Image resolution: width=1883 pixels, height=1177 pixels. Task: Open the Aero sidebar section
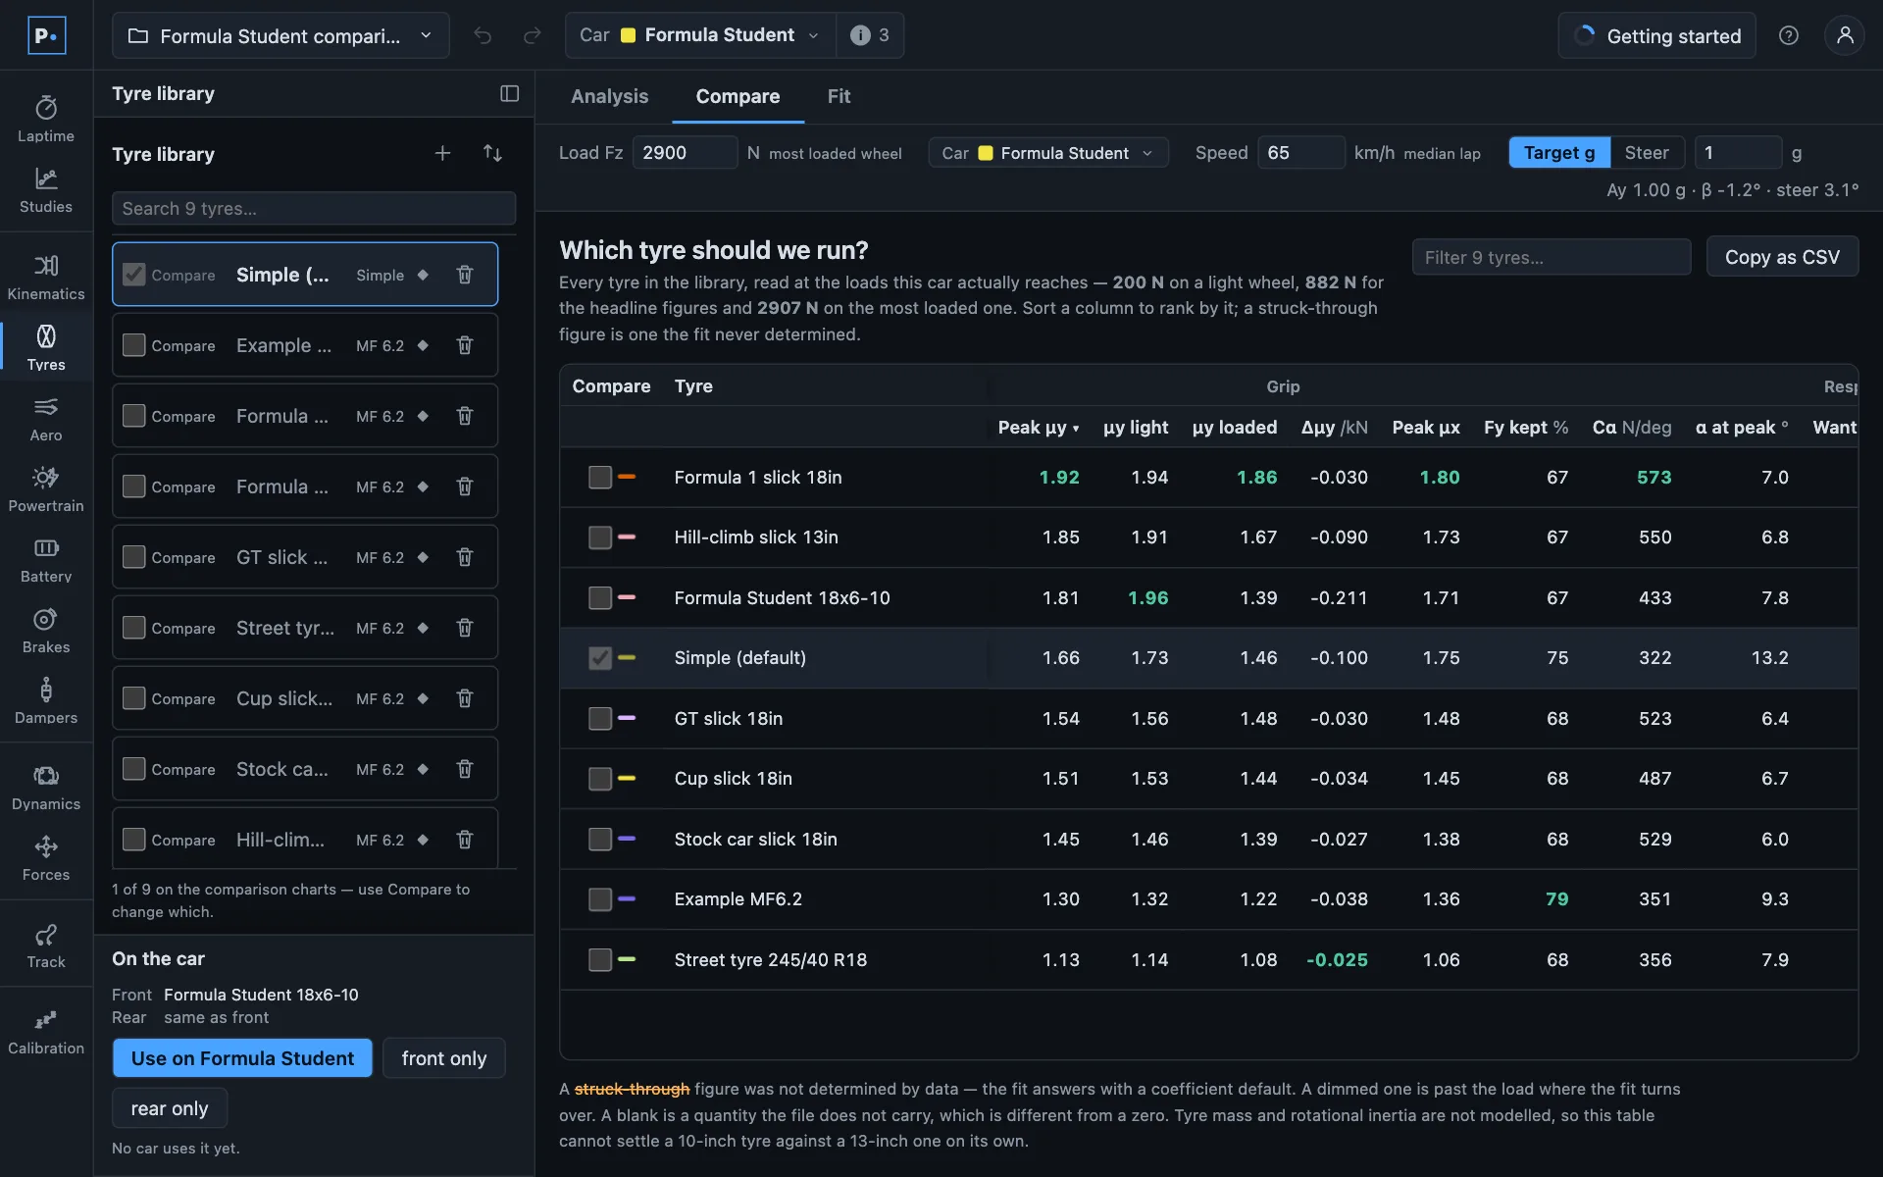pyautogui.click(x=46, y=419)
